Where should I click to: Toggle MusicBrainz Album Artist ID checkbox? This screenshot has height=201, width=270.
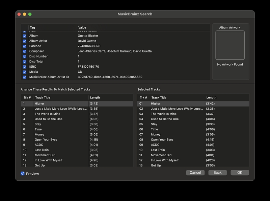[x=24, y=77]
